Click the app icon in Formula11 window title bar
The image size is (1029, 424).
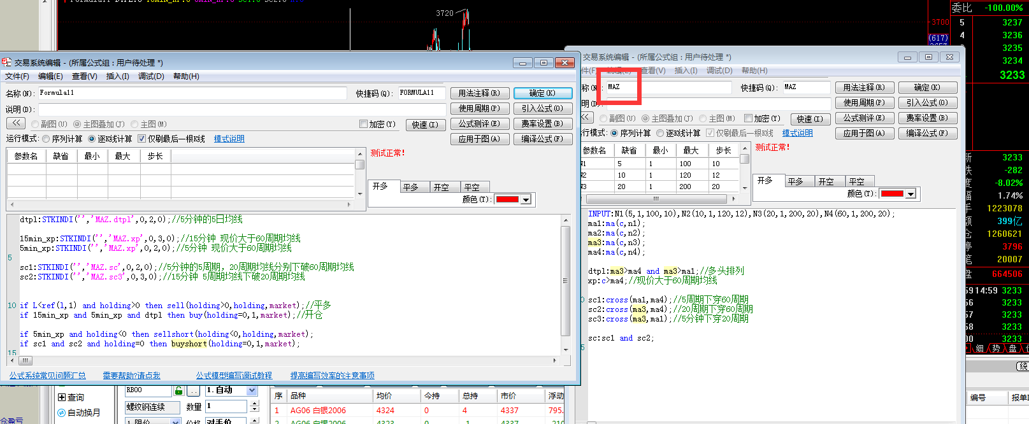point(6,62)
